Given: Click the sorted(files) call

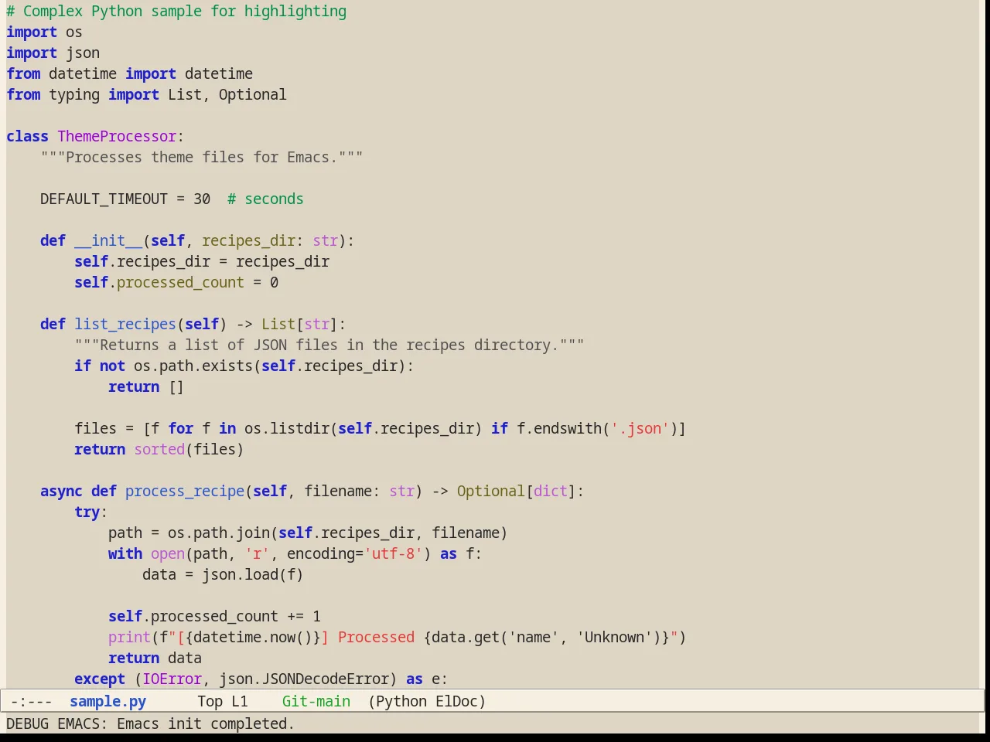Looking at the screenshot, I should coord(189,449).
